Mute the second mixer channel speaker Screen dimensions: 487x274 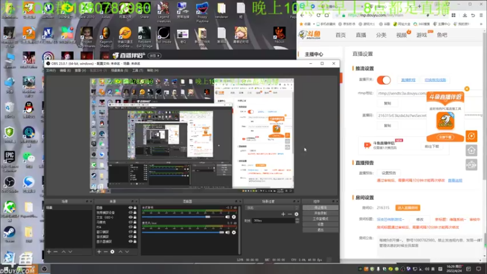click(x=228, y=232)
